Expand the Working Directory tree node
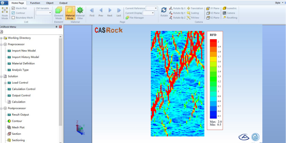 click(x=1, y=38)
